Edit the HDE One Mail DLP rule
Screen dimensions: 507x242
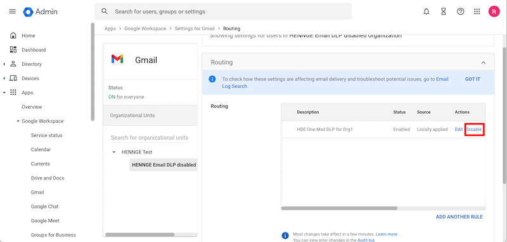pyautogui.click(x=458, y=130)
